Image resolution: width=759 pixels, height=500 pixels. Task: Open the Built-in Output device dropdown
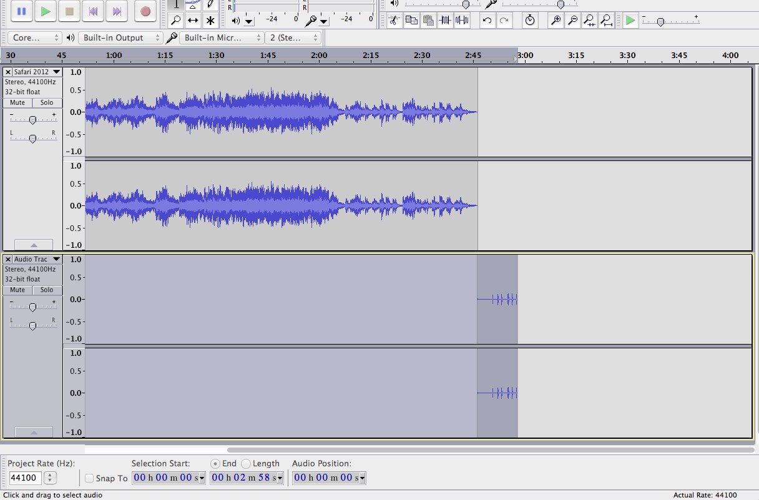coord(120,38)
